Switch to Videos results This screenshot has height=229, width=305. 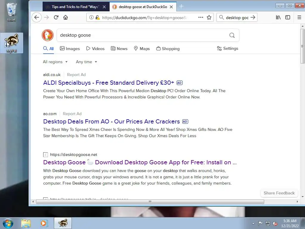[x=95, y=49]
